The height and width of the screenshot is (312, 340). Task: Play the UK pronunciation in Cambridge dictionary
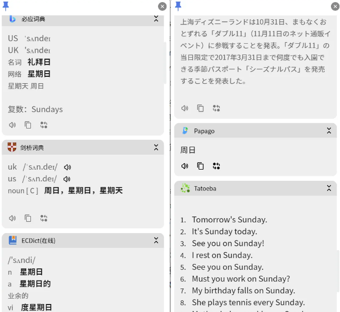click(67, 167)
